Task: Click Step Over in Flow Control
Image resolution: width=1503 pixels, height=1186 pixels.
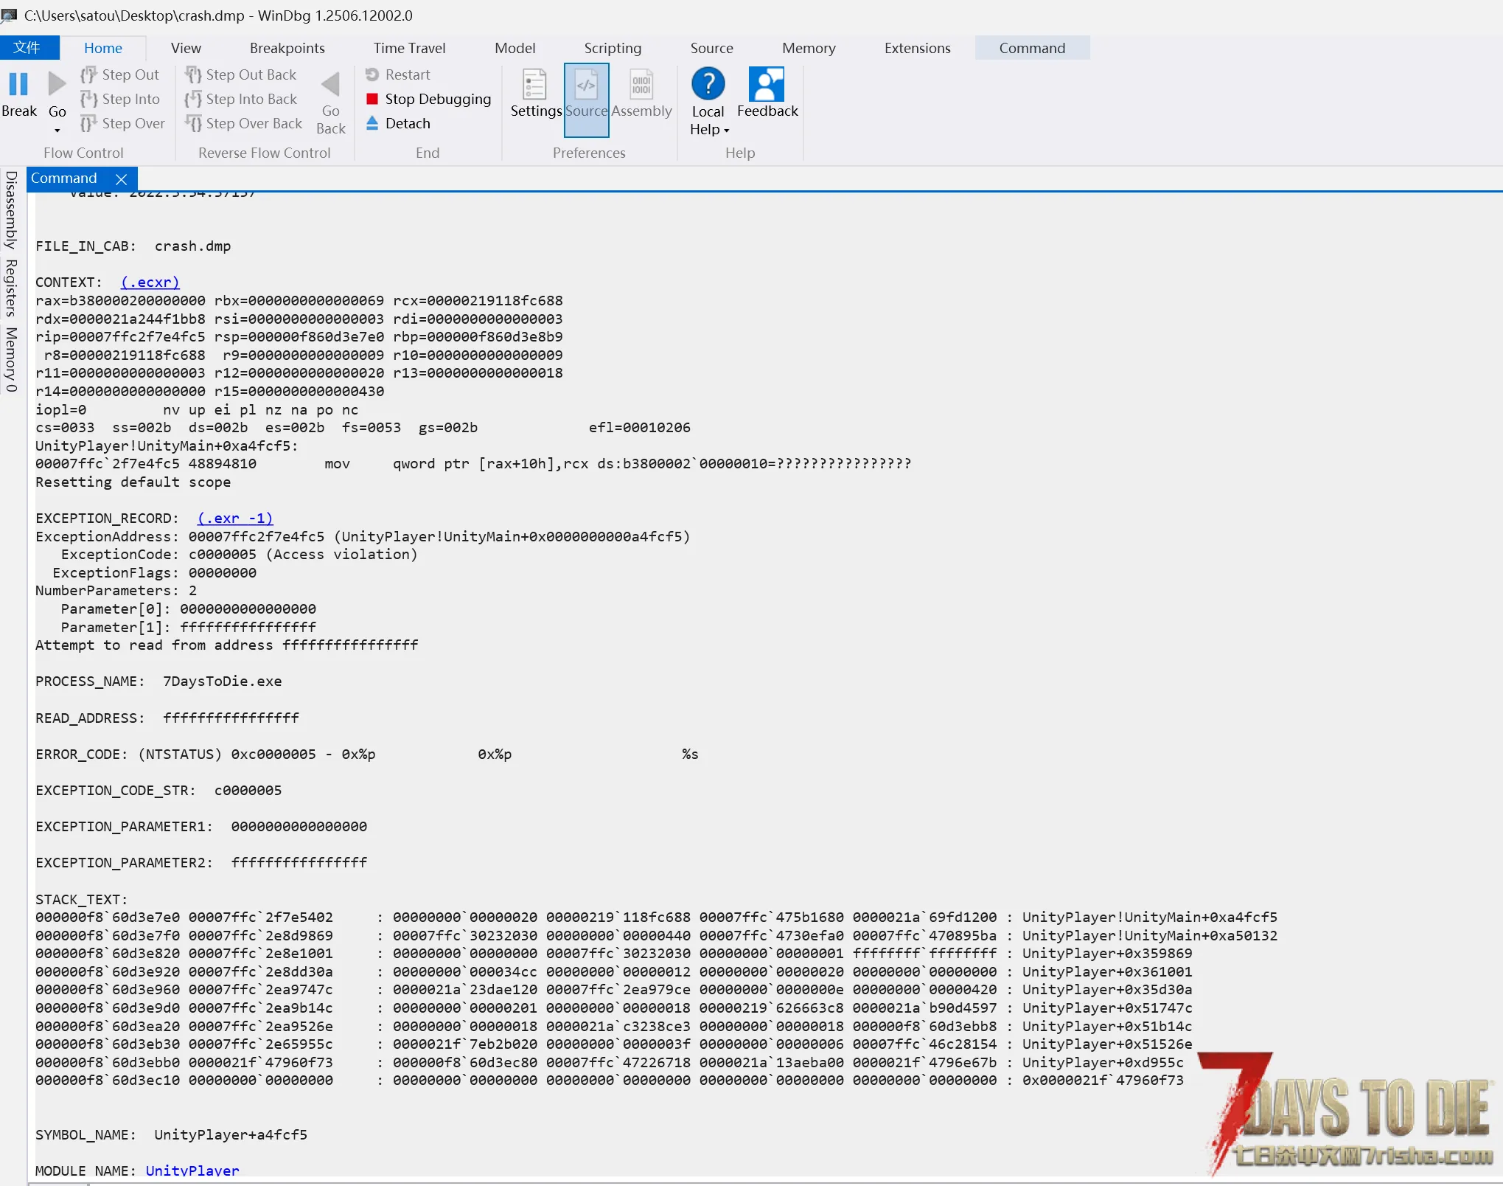Action: pos(123,123)
